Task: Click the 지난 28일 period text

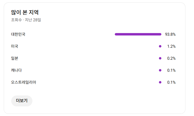Action: click(x=33, y=20)
